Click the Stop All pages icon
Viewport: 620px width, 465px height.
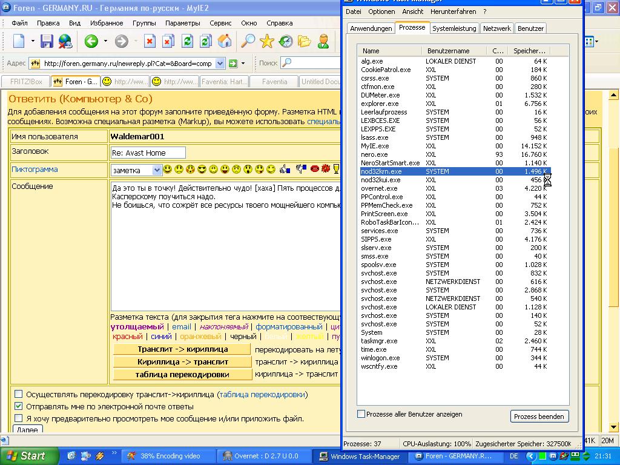[168, 41]
